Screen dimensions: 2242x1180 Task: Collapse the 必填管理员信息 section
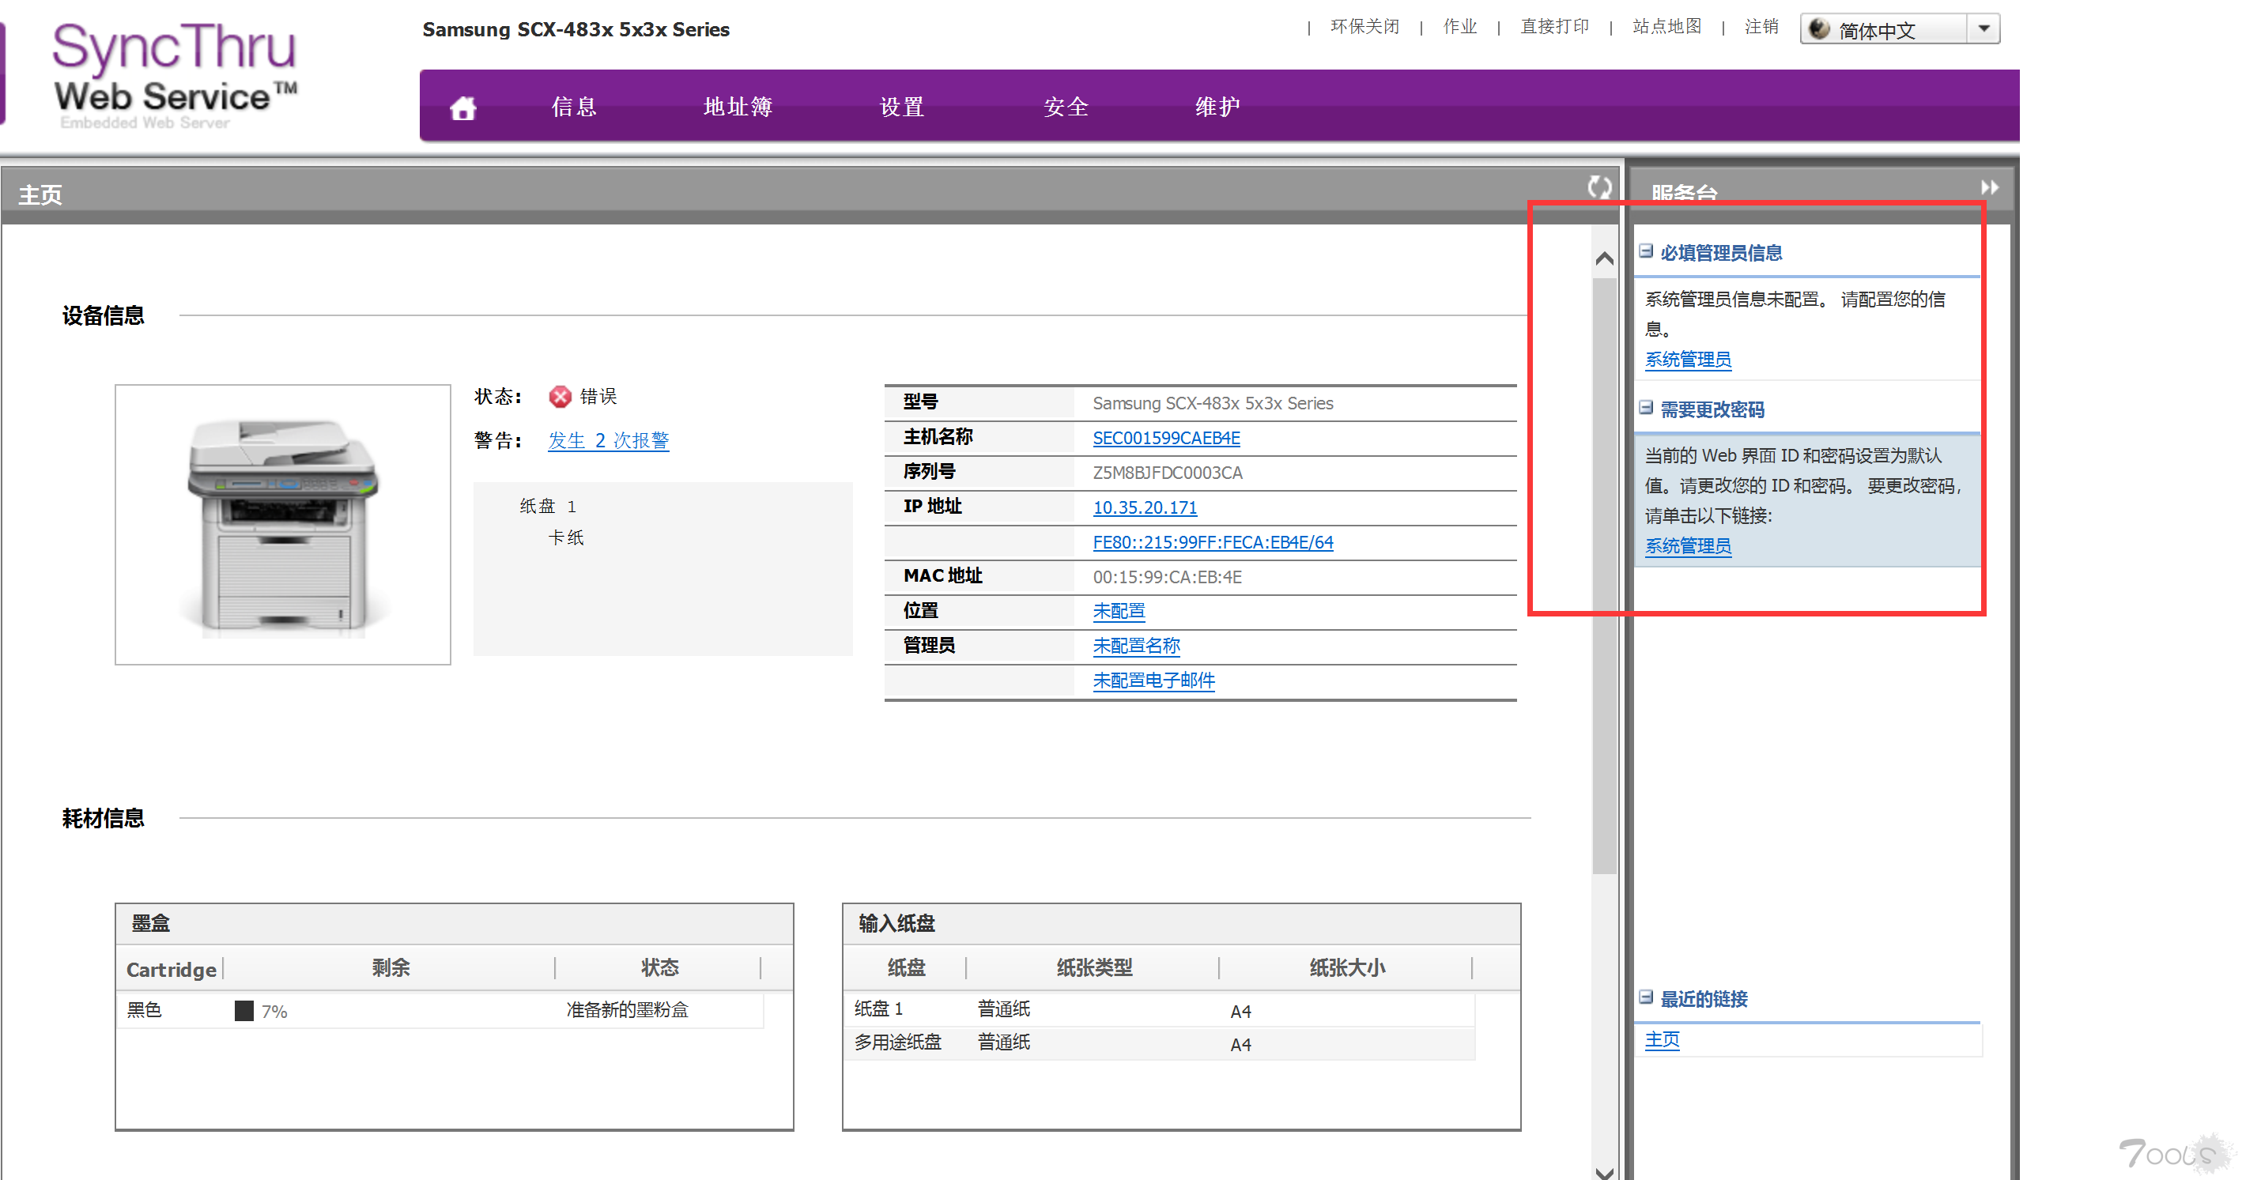click(x=1646, y=251)
